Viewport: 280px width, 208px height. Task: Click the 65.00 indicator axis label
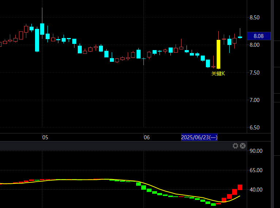[x=255, y=170]
